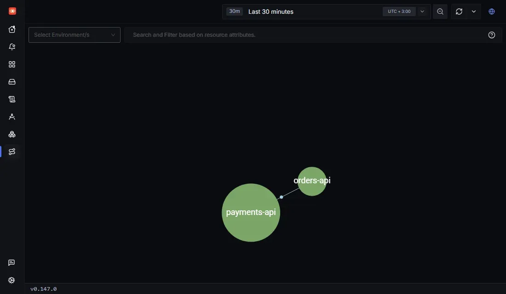The width and height of the screenshot is (506, 294).
Task: Click the SigNoz logo icon
Action: point(12,11)
